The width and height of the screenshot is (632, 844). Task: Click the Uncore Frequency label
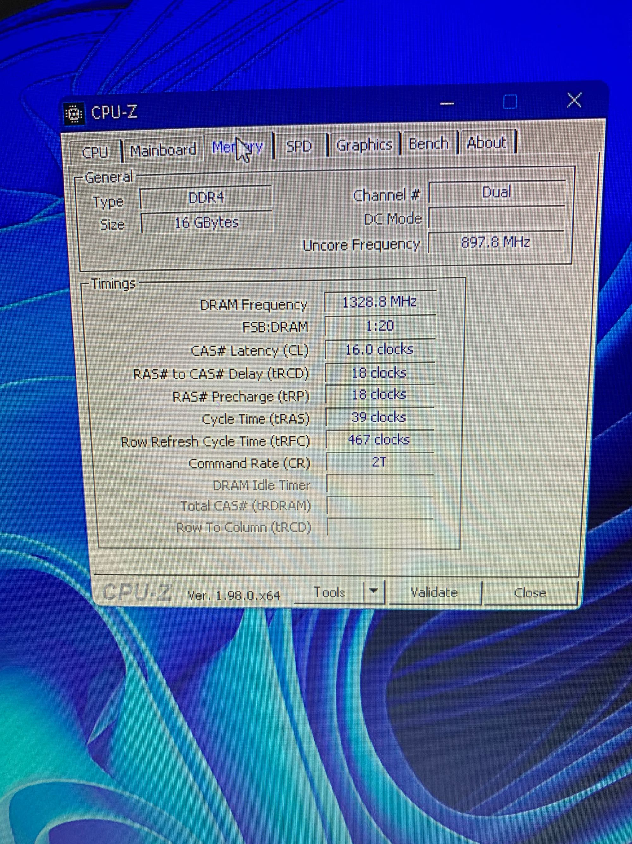361,245
